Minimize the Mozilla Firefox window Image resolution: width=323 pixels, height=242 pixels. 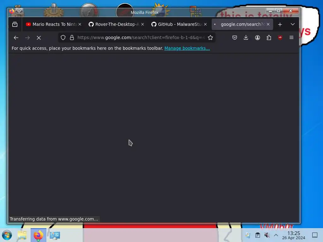point(270,11)
